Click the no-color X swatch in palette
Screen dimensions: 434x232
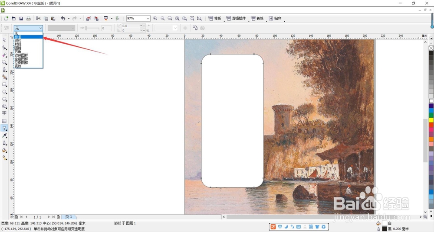[x=431, y=48]
